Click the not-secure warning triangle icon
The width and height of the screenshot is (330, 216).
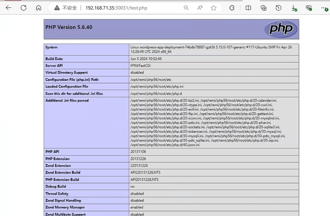pos(57,8)
